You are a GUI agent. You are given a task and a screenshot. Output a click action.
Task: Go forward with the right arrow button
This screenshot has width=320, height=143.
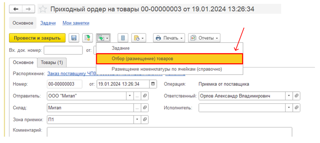[28, 9]
